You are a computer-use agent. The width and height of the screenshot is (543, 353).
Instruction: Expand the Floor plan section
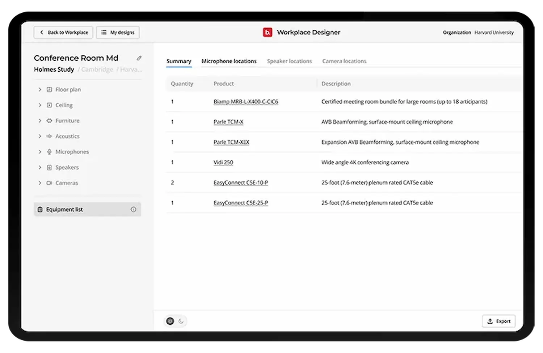tap(40, 89)
